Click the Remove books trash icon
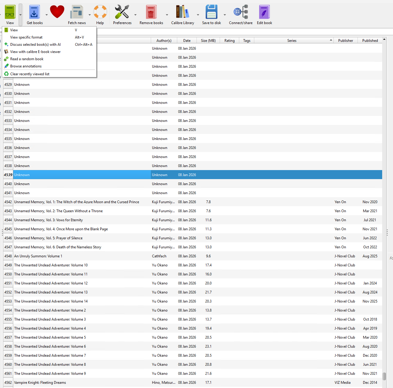This screenshot has width=393, height=388. [x=151, y=12]
